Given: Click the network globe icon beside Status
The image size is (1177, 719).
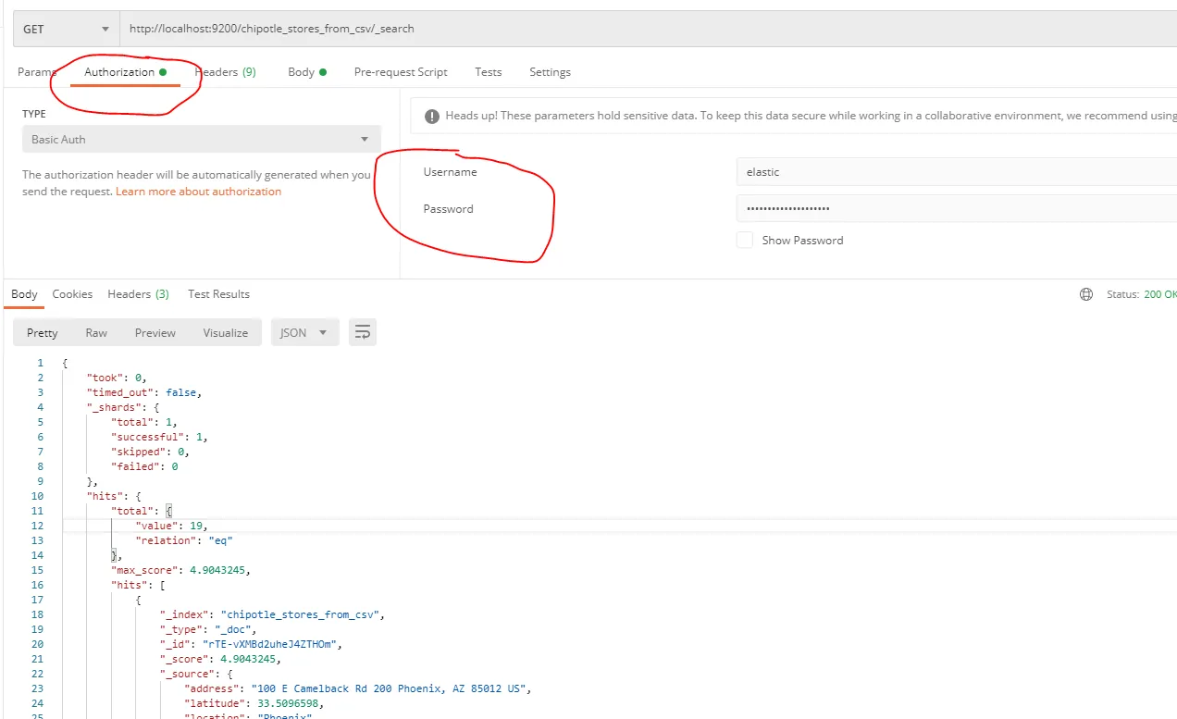Looking at the screenshot, I should pos(1086,295).
